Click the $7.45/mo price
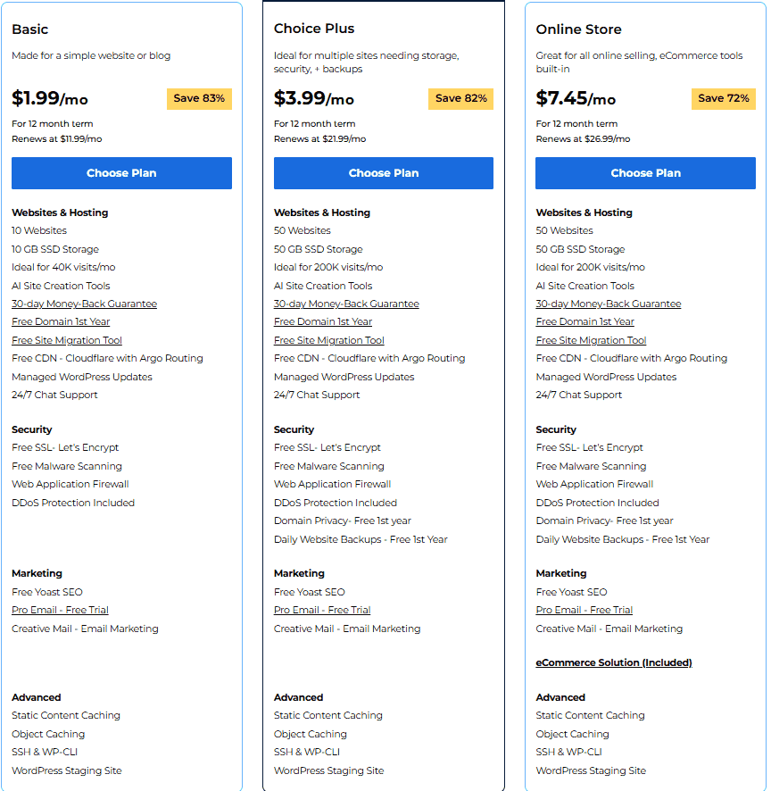This screenshot has height=791, width=771. pyautogui.click(x=576, y=98)
